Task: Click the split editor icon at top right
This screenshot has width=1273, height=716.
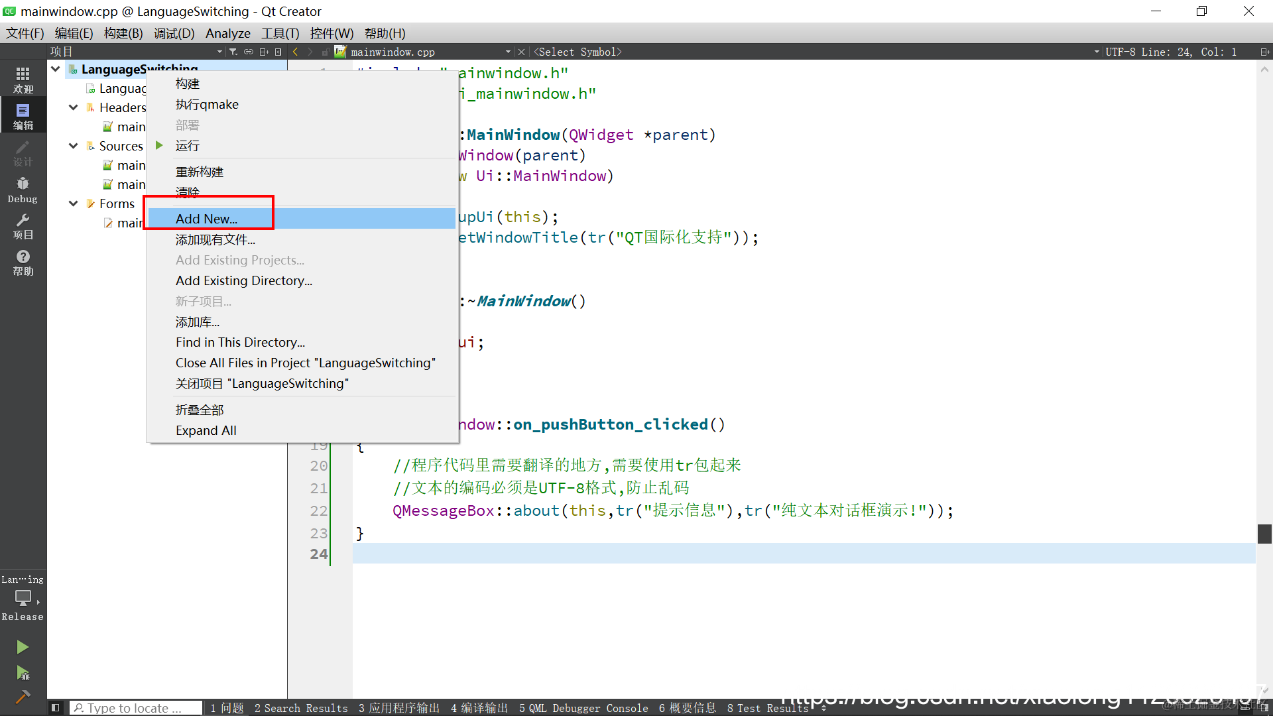Action: [x=1264, y=52]
